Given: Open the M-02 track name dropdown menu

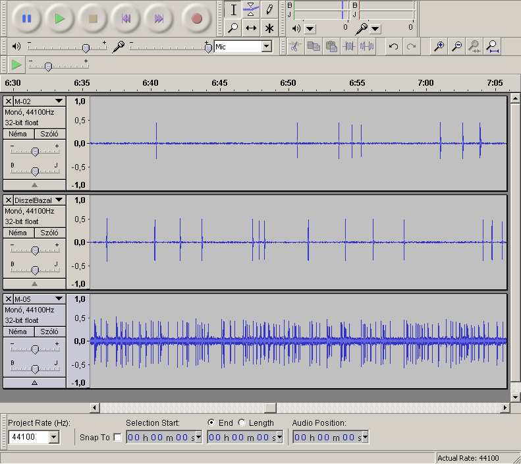Looking at the screenshot, I should (x=59, y=101).
